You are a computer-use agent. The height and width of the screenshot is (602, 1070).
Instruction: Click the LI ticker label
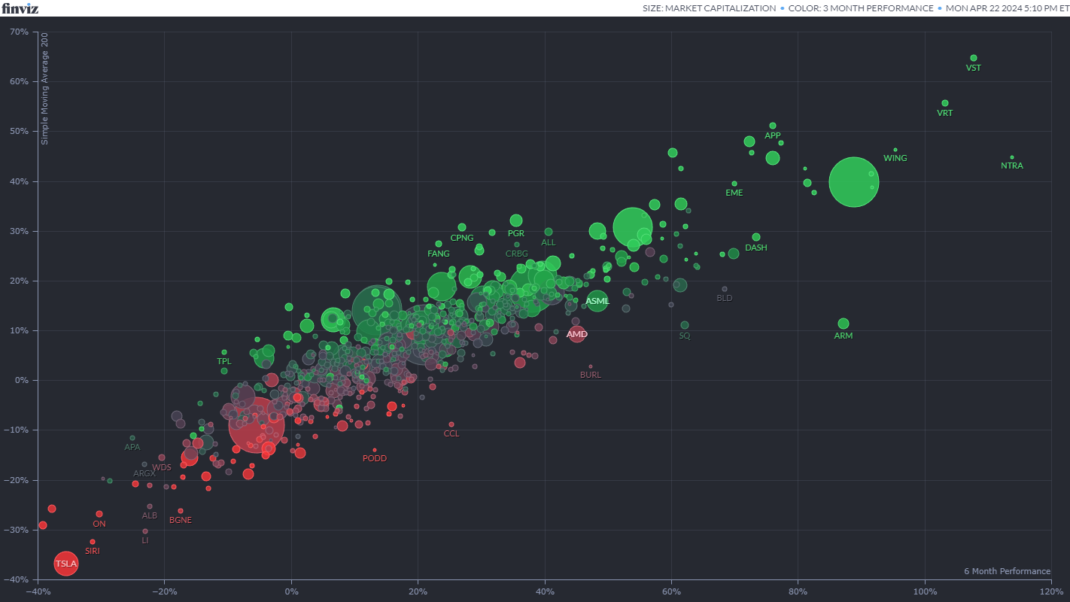point(145,540)
